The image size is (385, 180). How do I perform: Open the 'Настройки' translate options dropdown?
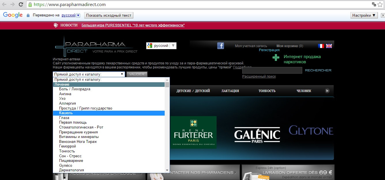click(364, 15)
